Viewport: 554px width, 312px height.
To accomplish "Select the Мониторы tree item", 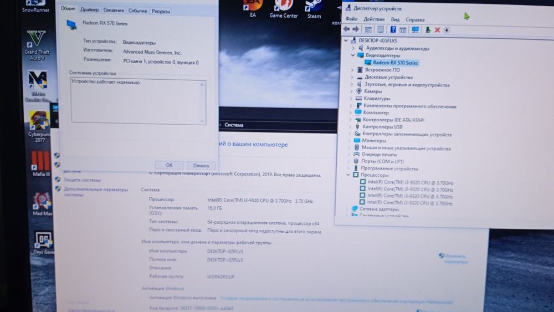I will (x=374, y=141).
